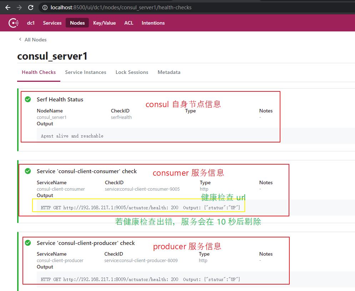This screenshot has height=291, width=355.
Task: Click CheckID service:consul-client-consumer-9005
Action: click(142, 189)
